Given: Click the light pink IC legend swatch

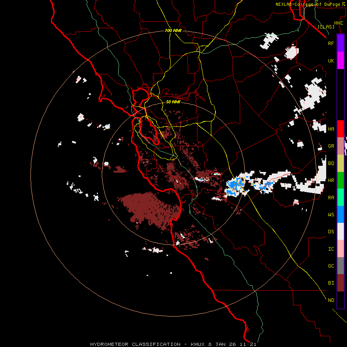Looking at the screenshot, I should pos(340,249).
